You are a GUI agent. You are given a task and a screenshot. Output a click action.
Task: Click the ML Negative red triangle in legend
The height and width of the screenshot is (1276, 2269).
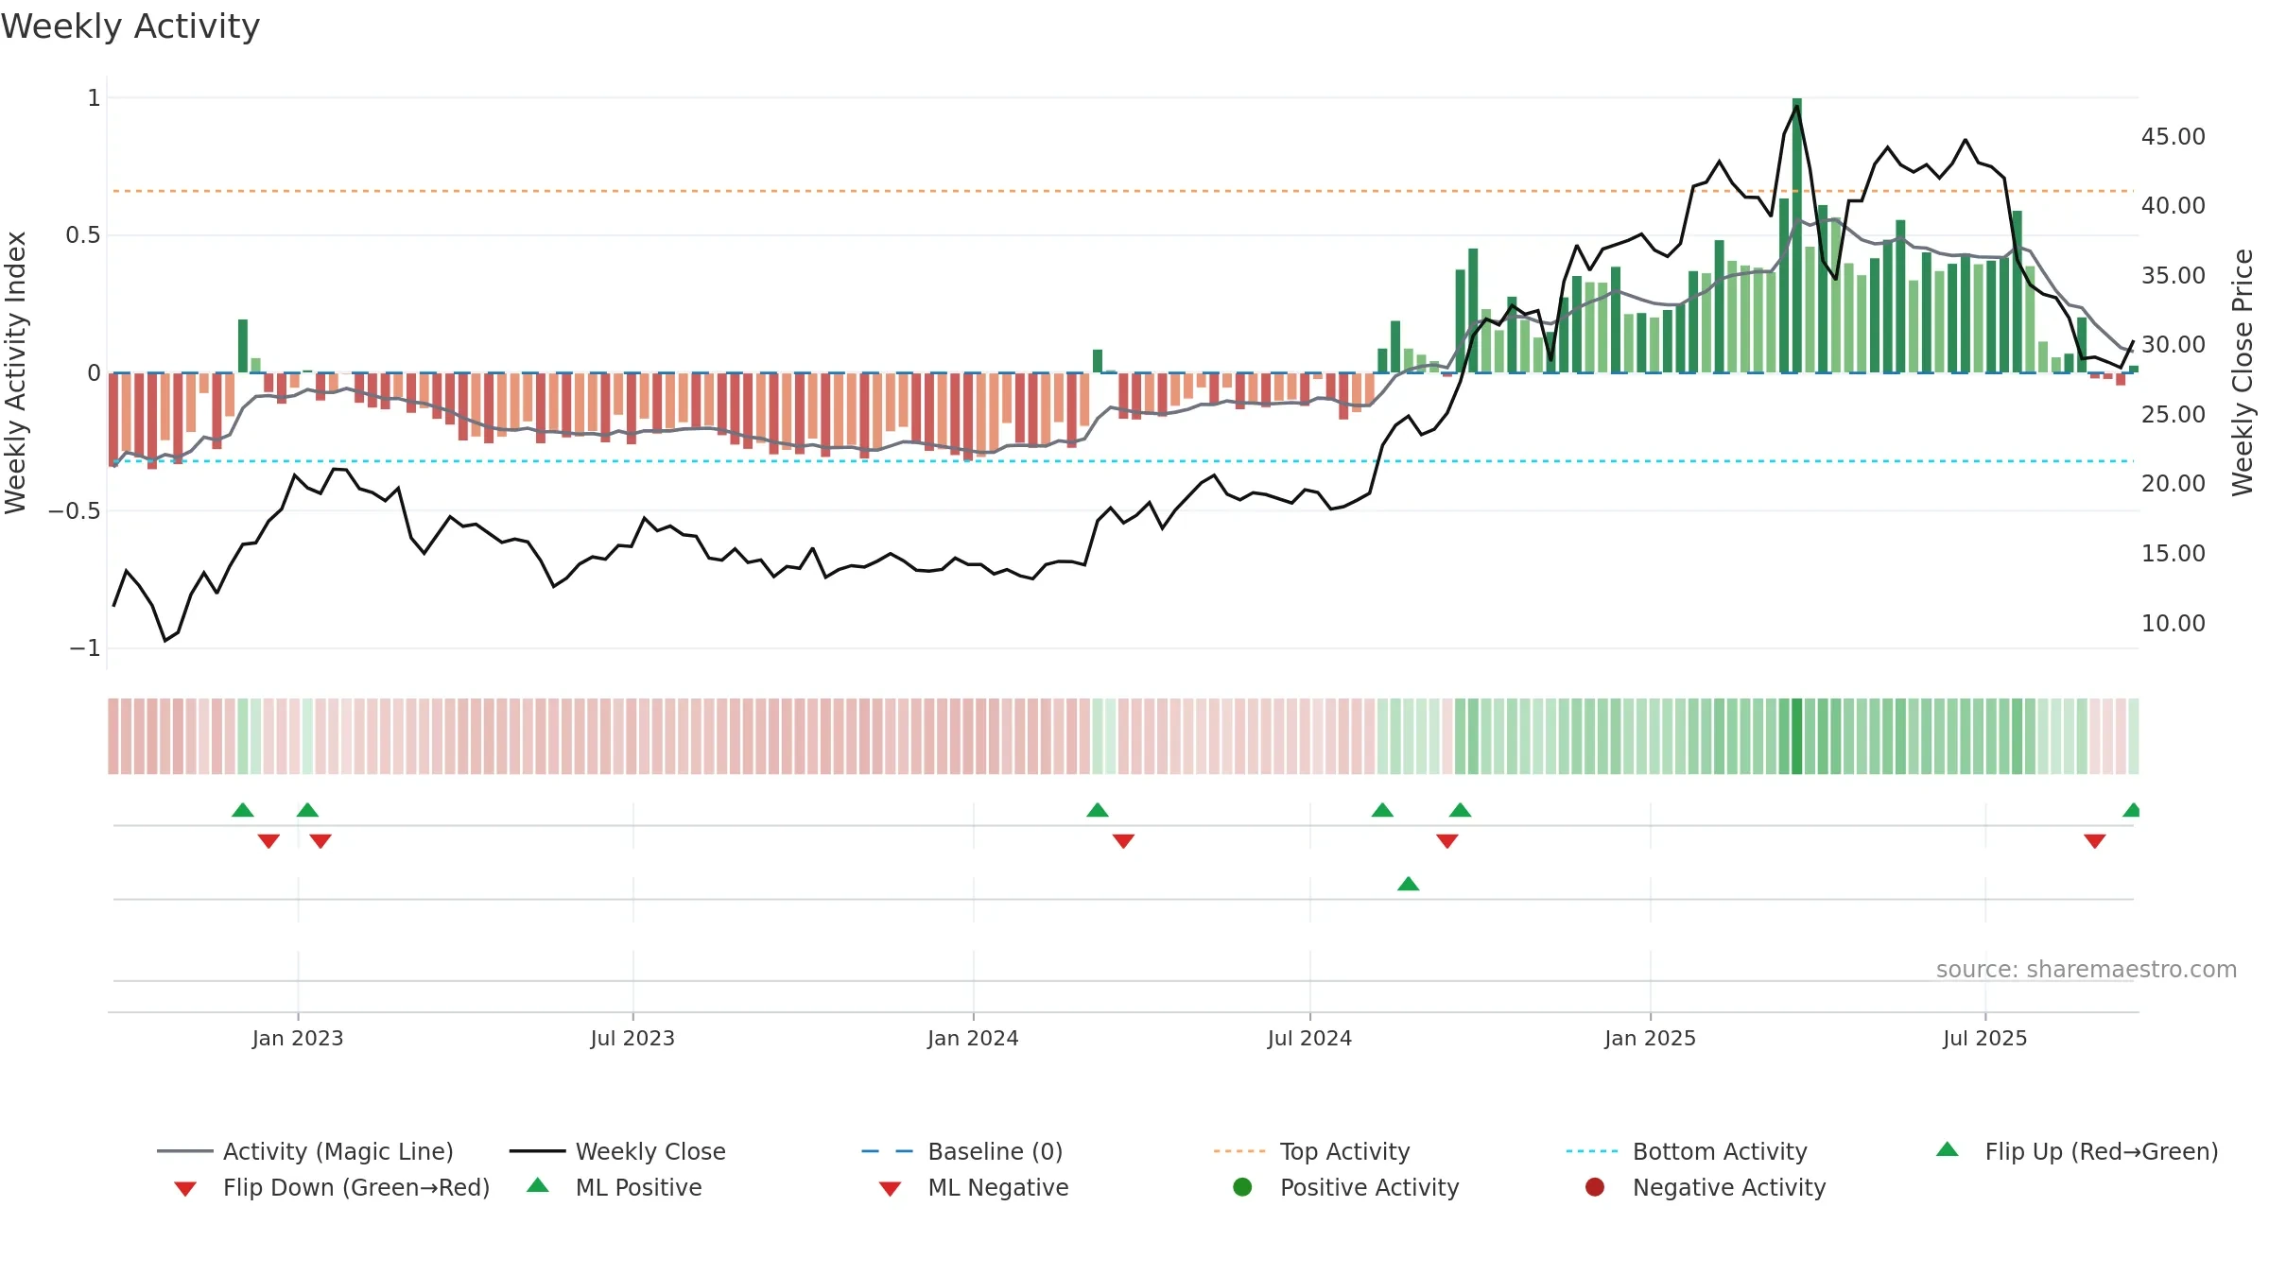[890, 1189]
